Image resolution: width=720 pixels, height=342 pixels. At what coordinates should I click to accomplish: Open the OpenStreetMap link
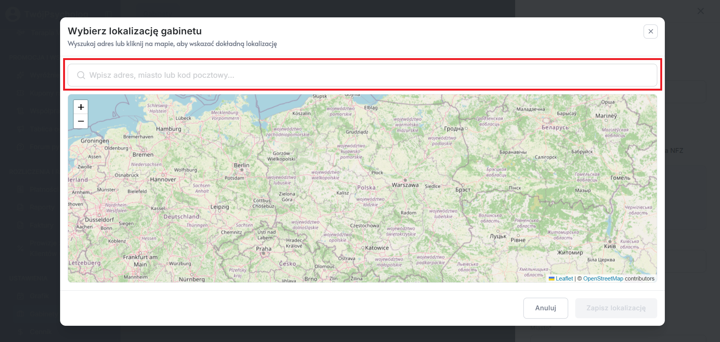(603, 279)
